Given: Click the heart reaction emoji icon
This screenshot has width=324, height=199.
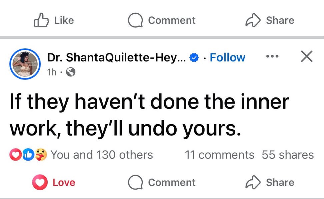Looking at the screenshot, I should pos(15,155).
